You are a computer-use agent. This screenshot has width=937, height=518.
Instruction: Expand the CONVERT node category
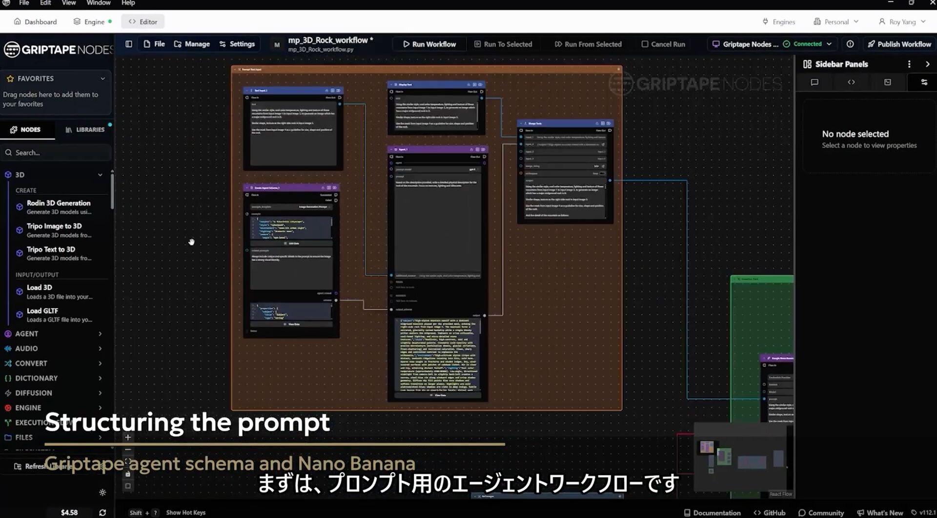tap(100, 363)
